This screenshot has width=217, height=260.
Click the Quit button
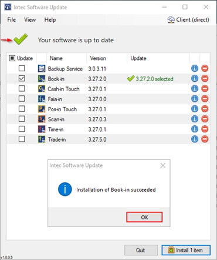click(x=141, y=250)
